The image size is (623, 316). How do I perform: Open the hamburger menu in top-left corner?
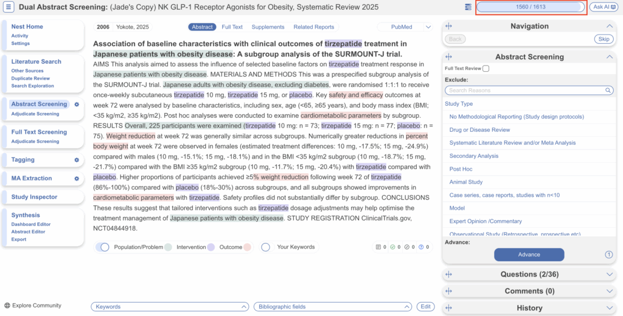[9, 7]
